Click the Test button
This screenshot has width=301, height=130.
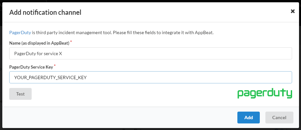20,94
